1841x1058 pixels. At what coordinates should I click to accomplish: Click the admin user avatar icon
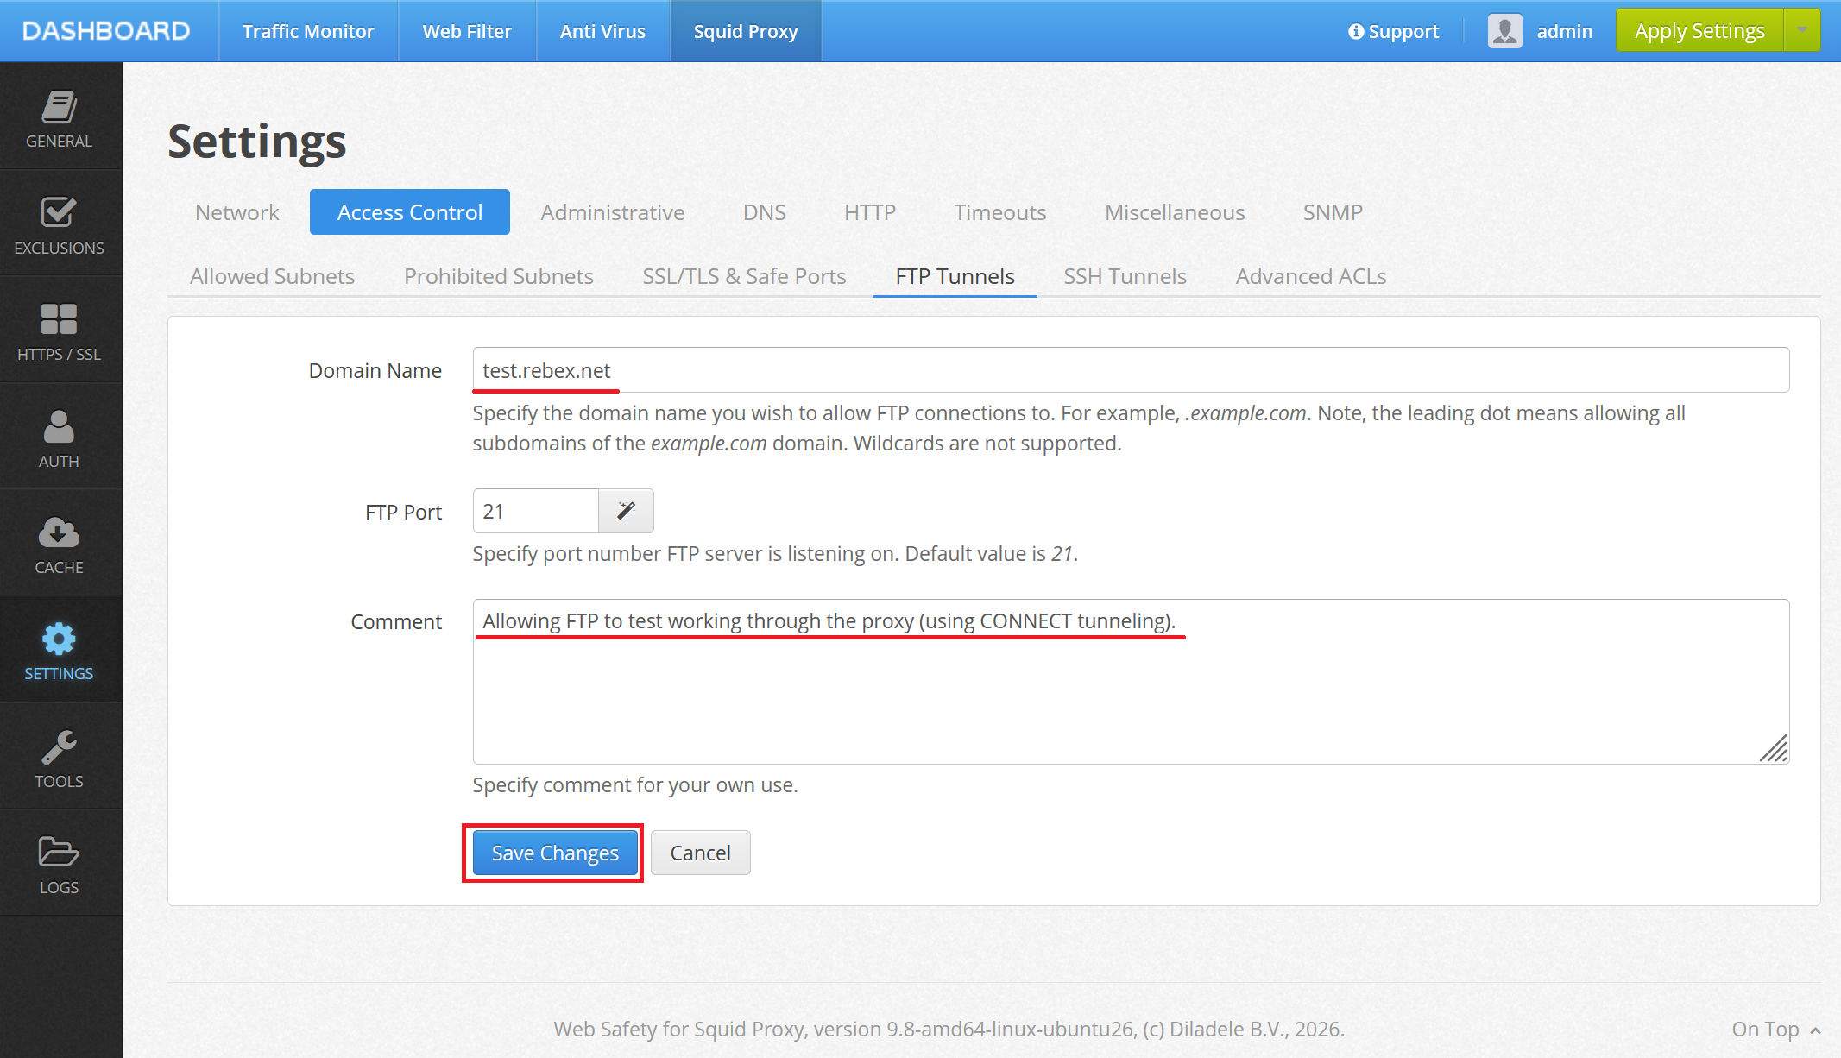[1504, 31]
